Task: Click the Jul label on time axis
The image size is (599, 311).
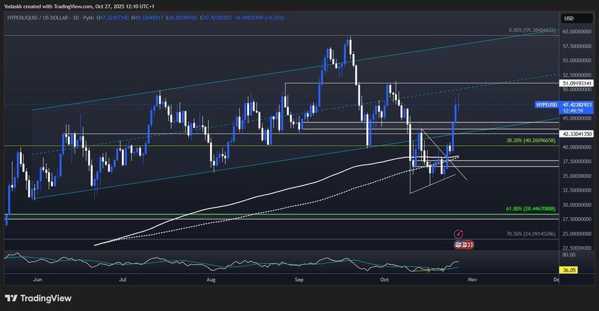Action: coord(122,279)
